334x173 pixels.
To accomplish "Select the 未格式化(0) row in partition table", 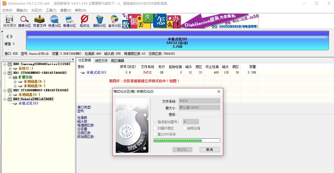I will [x=167, y=72].
